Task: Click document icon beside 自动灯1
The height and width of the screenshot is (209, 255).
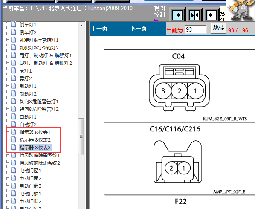Action: point(14,117)
